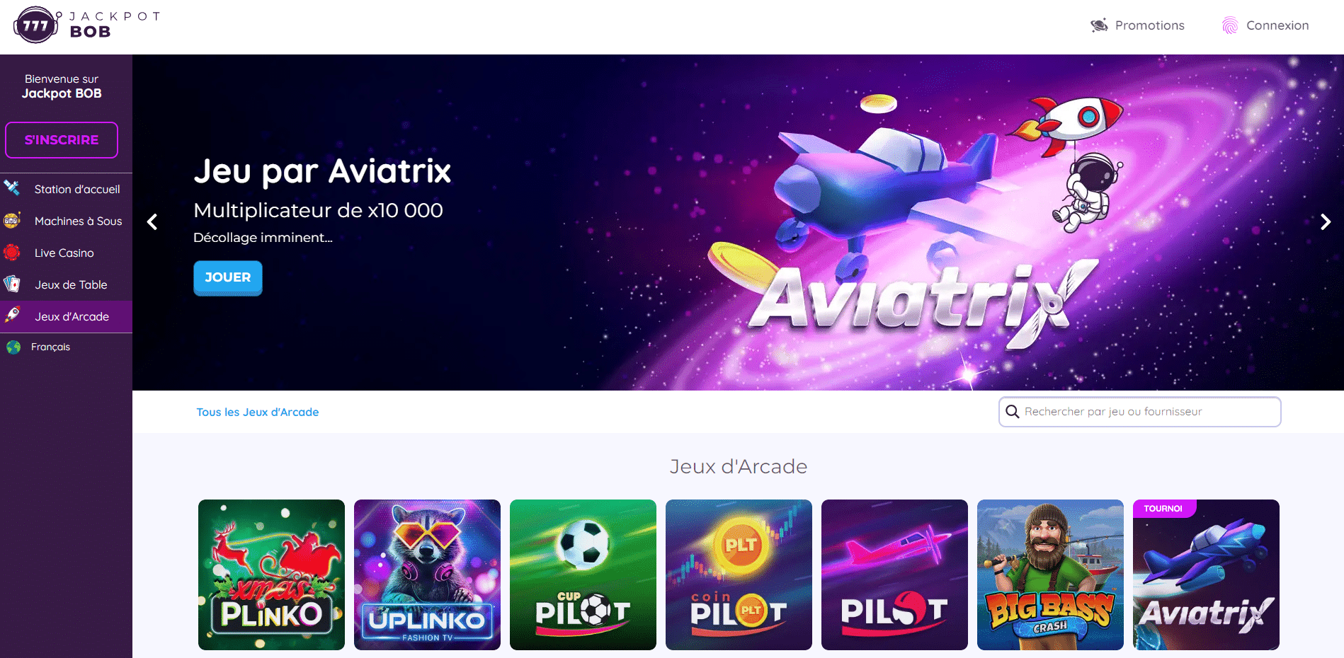Open the Big Bass Crash game thumbnail
Image resolution: width=1344 pixels, height=658 pixels.
click(x=1050, y=575)
